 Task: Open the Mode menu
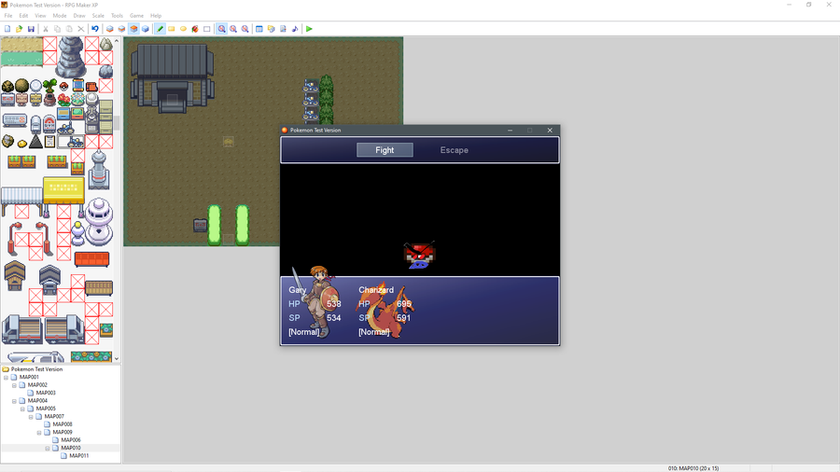click(60, 16)
